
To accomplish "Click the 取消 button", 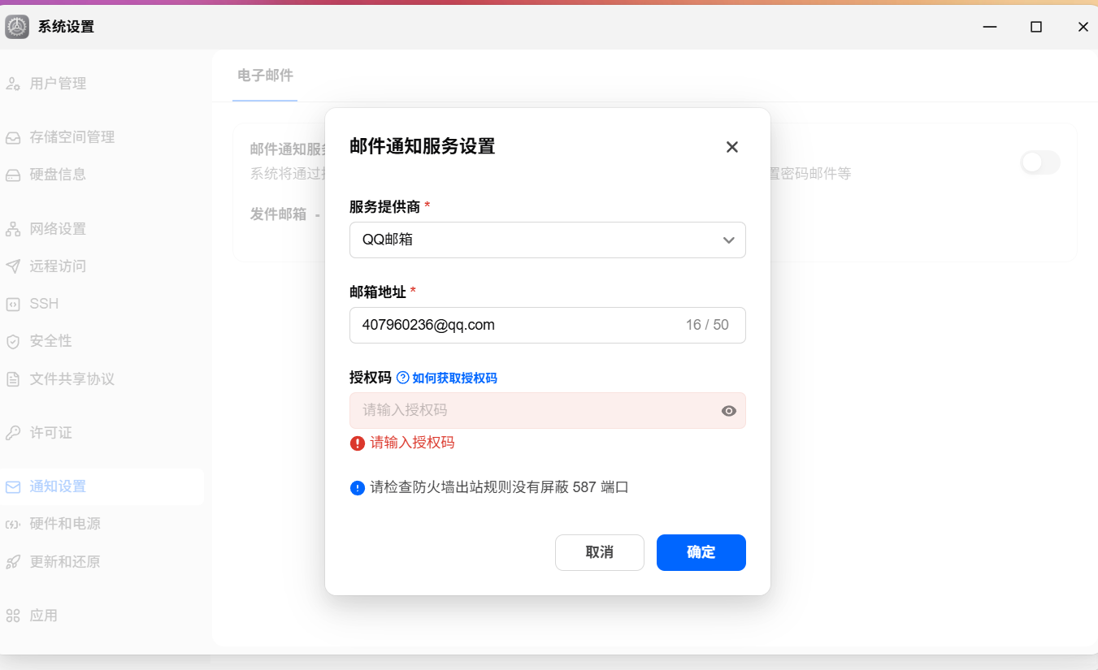I will [600, 552].
